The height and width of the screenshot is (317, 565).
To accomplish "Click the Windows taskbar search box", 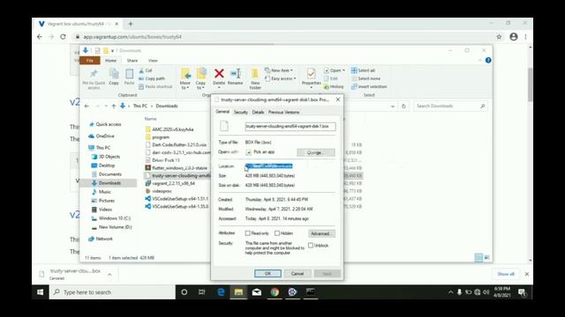I will 112,292.
